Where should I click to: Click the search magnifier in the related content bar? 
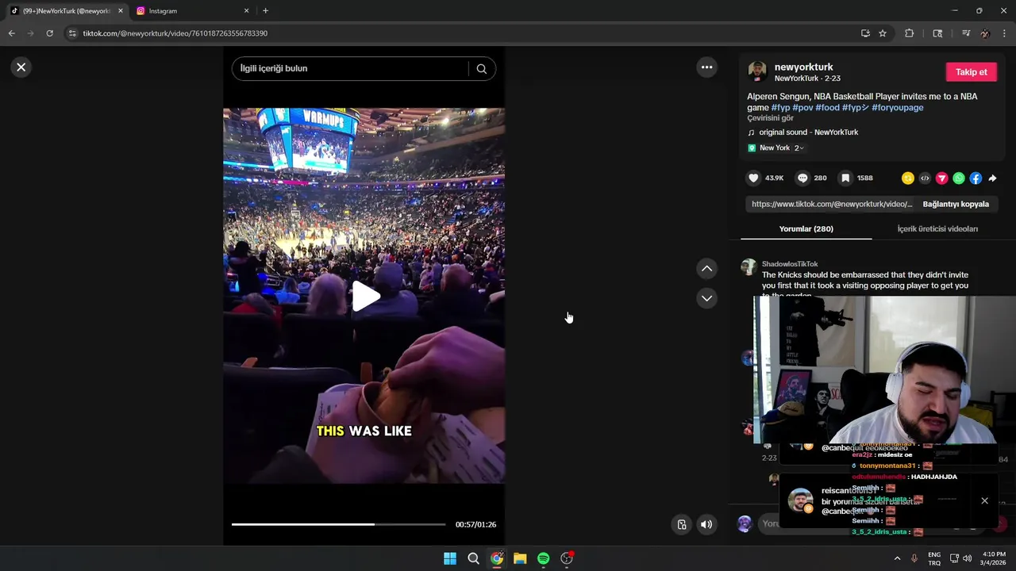coord(481,69)
